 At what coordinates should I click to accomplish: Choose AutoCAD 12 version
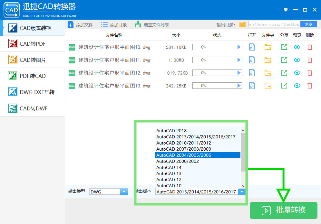pyautogui.click(x=198, y=180)
